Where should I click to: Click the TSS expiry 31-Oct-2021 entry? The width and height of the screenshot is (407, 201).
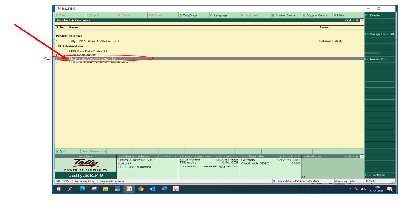click(x=209, y=163)
